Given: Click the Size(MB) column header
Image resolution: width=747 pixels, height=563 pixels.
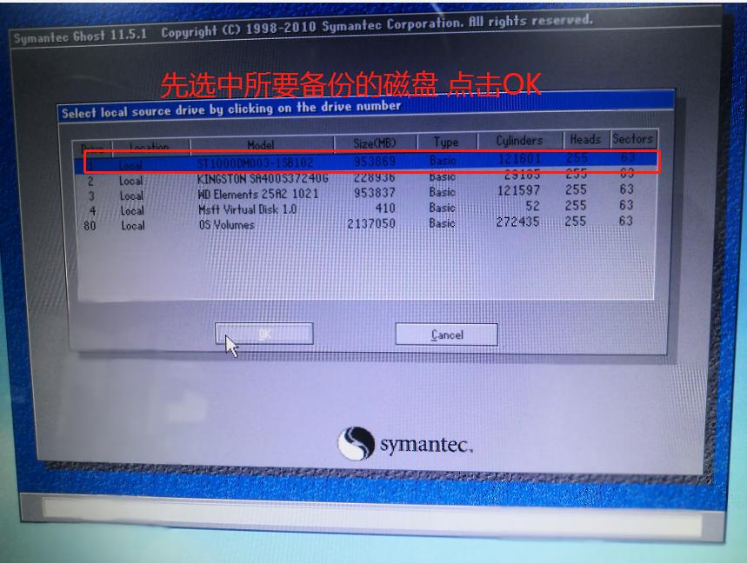Looking at the screenshot, I should tap(375, 142).
